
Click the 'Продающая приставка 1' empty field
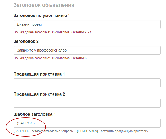pyautogui.click(x=87, y=83)
